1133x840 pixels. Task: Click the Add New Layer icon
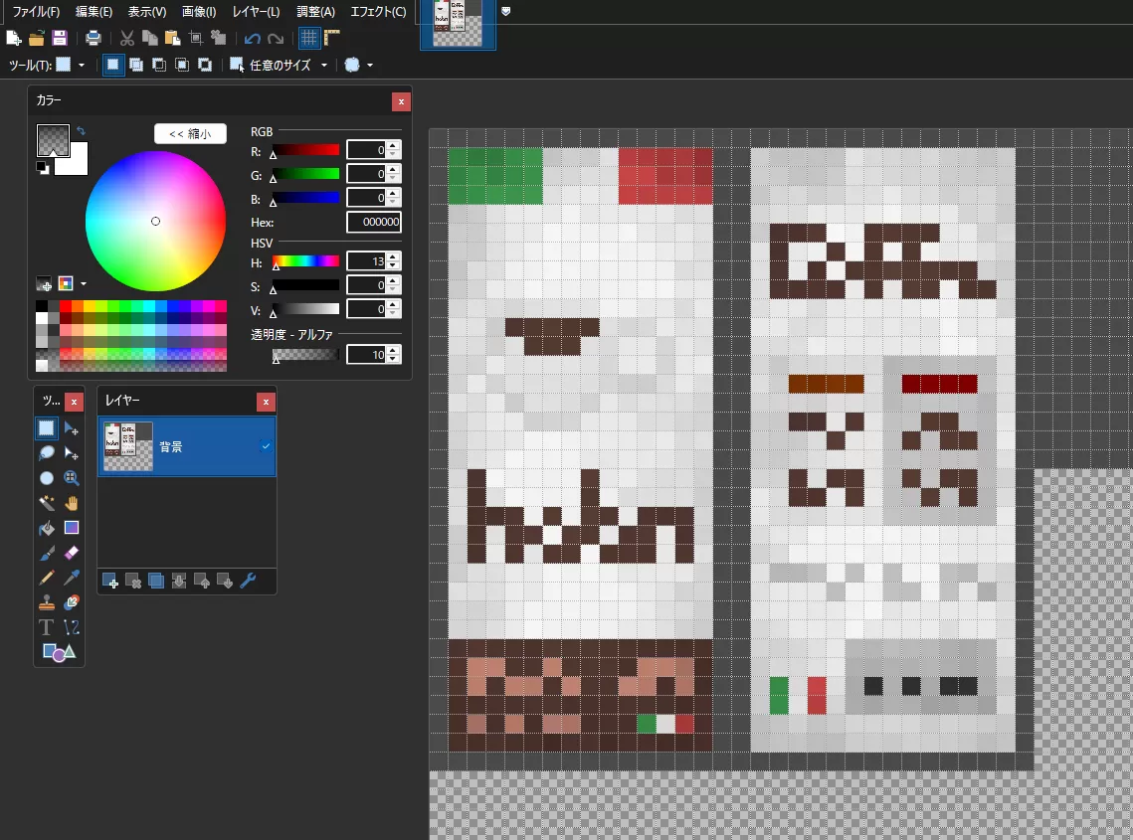point(110,581)
